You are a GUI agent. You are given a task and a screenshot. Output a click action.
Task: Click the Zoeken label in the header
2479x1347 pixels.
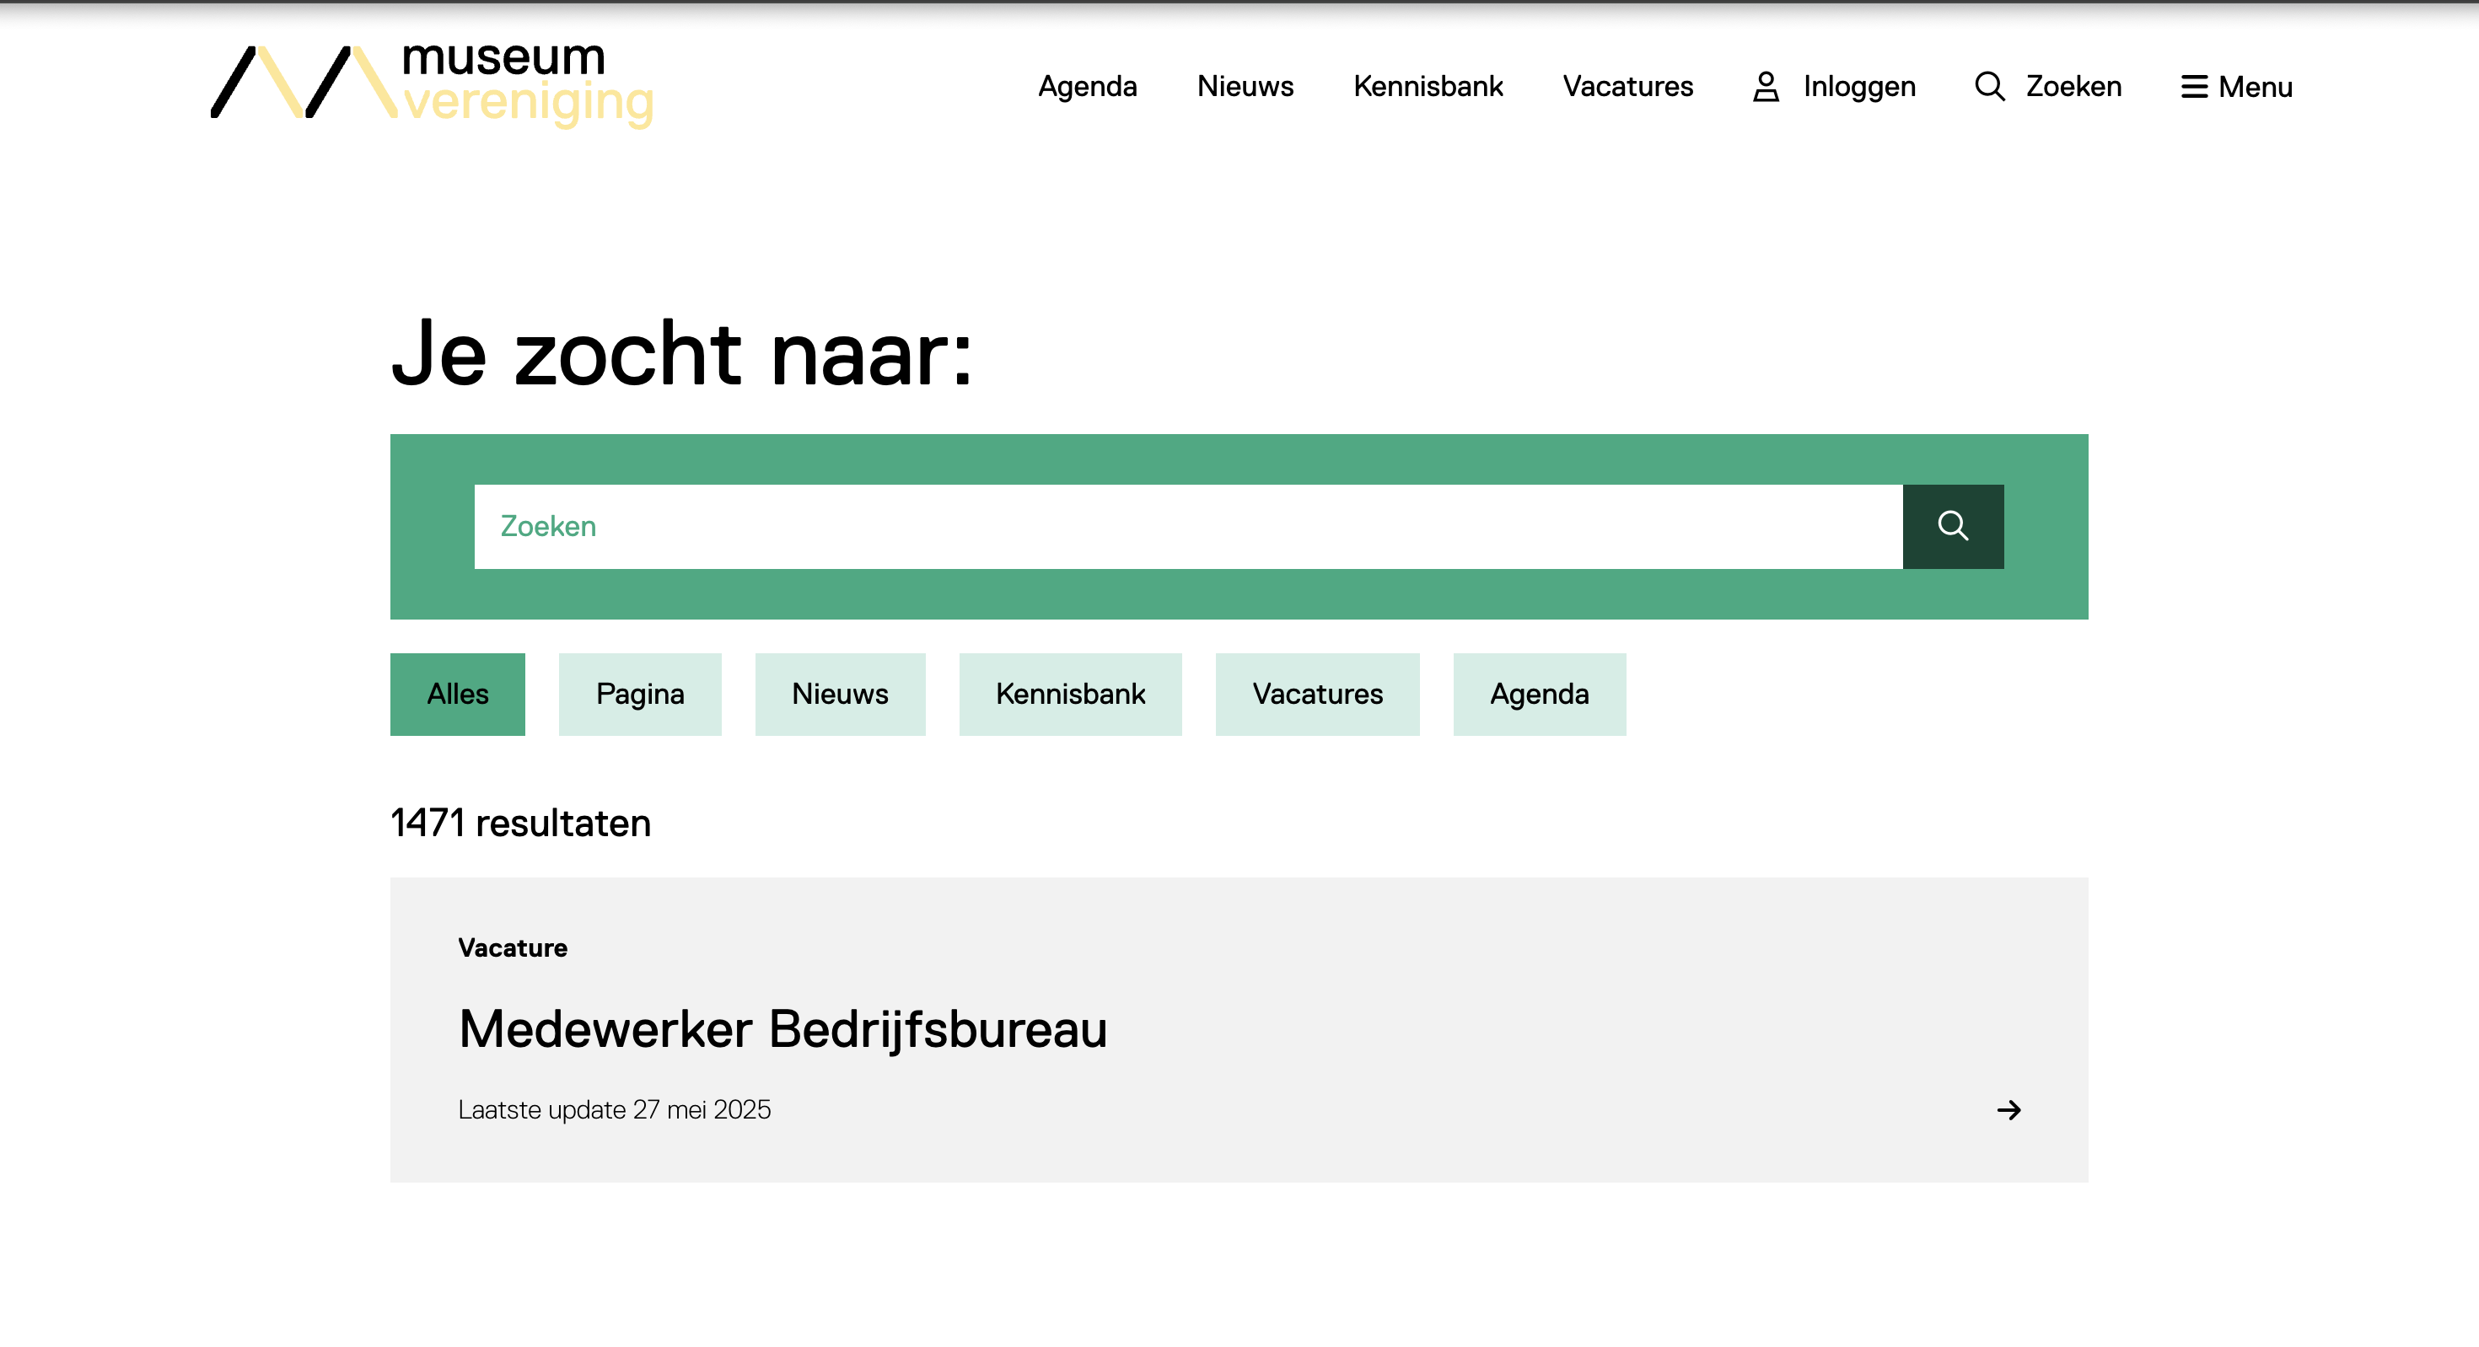[2073, 87]
